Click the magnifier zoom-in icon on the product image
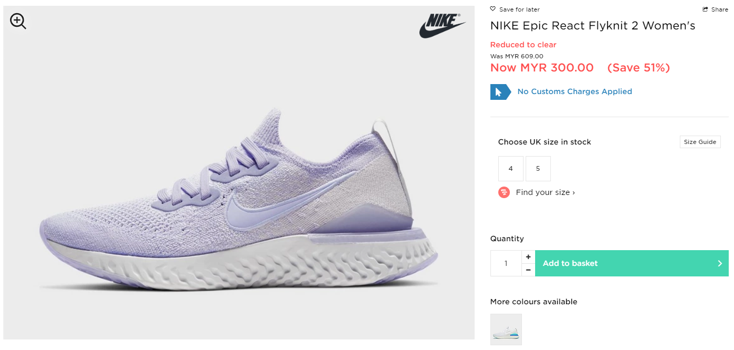The image size is (734, 350). pyautogui.click(x=18, y=21)
